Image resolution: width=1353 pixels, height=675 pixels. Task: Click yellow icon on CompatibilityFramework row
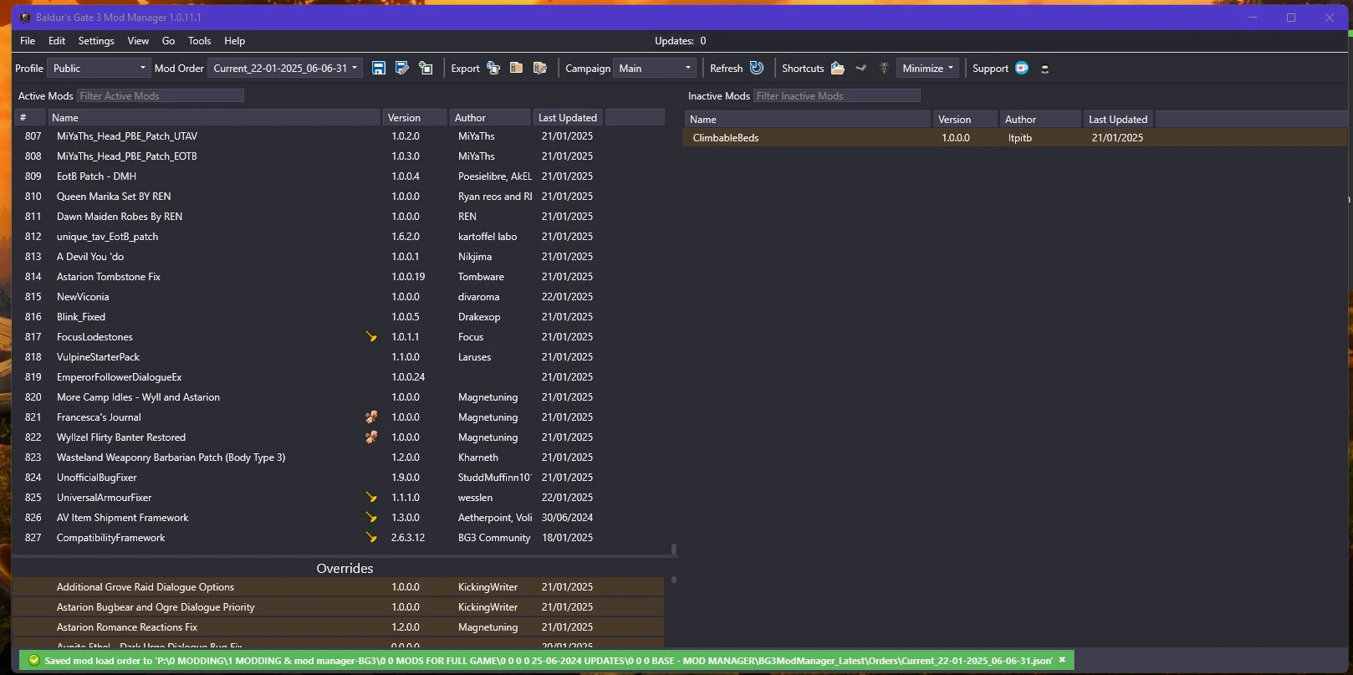pos(371,537)
